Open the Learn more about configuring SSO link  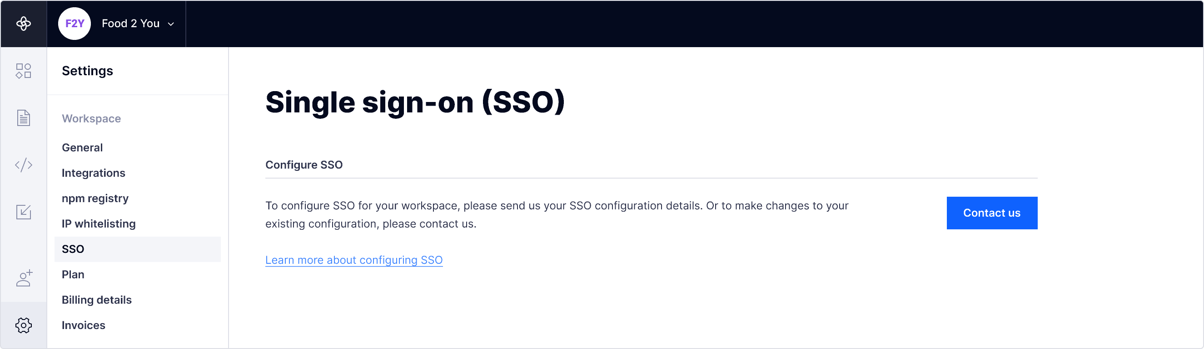[x=354, y=260]
